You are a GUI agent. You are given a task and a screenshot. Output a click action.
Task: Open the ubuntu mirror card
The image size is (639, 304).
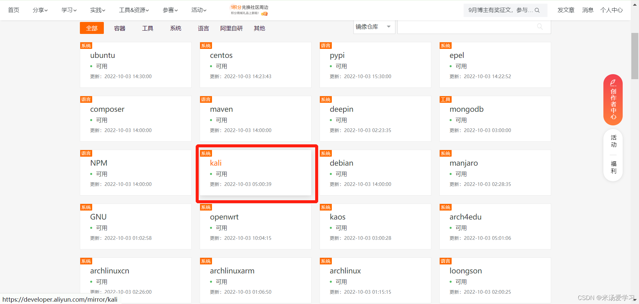(136, 65)
